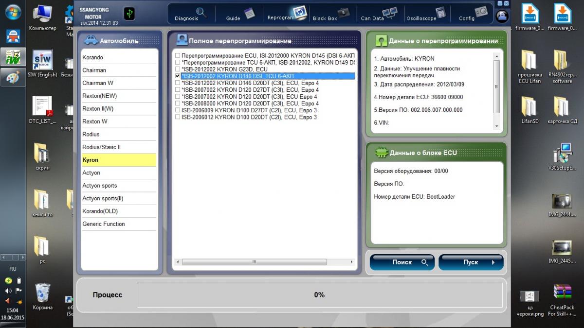Select Chairman in the vehicle list
This screenshot has width=584, height=328.
[x=119, y=70]
